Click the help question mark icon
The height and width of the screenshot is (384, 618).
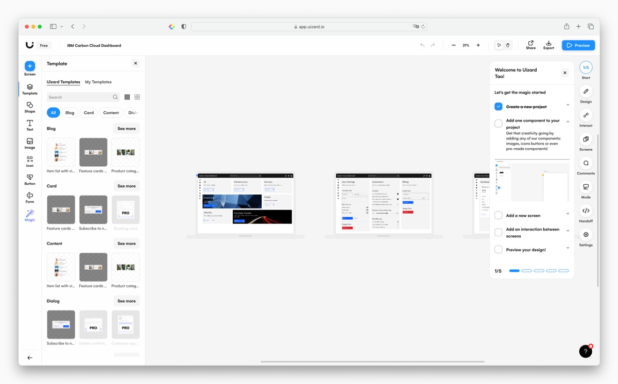coord(586,351)
